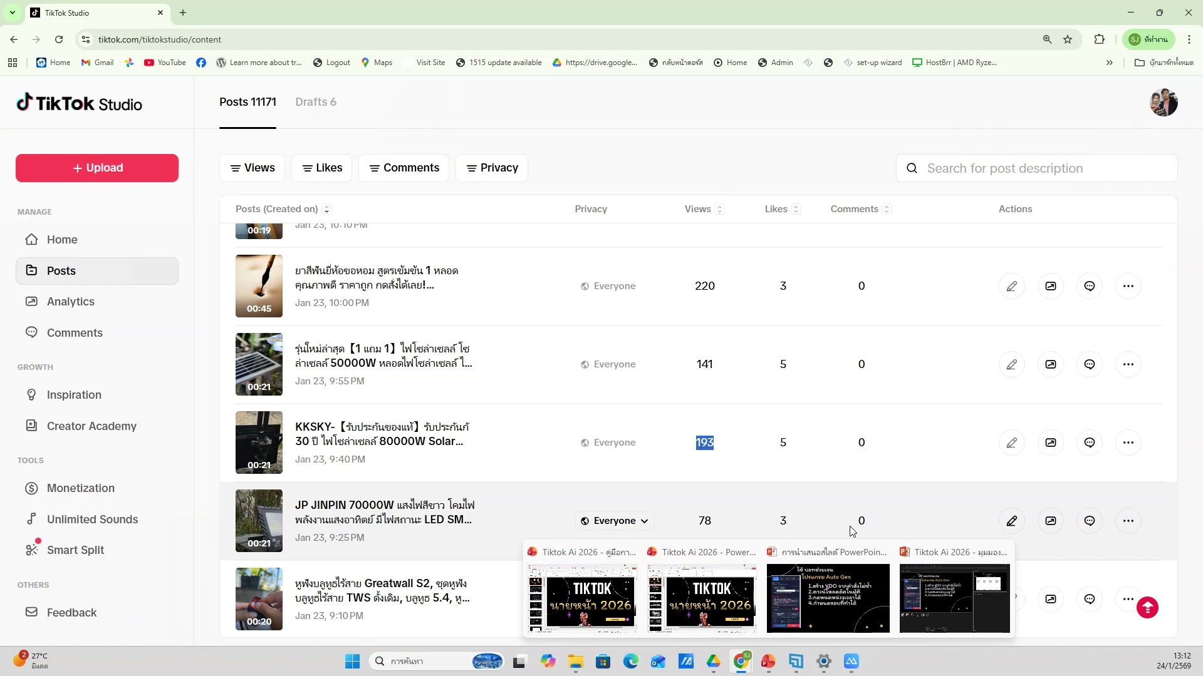
Task: Open Smart Split in sidebar
Action: point(75,550)
